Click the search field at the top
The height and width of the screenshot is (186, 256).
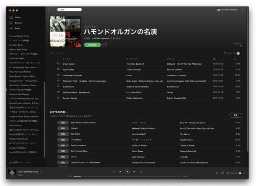click(69, 10)
